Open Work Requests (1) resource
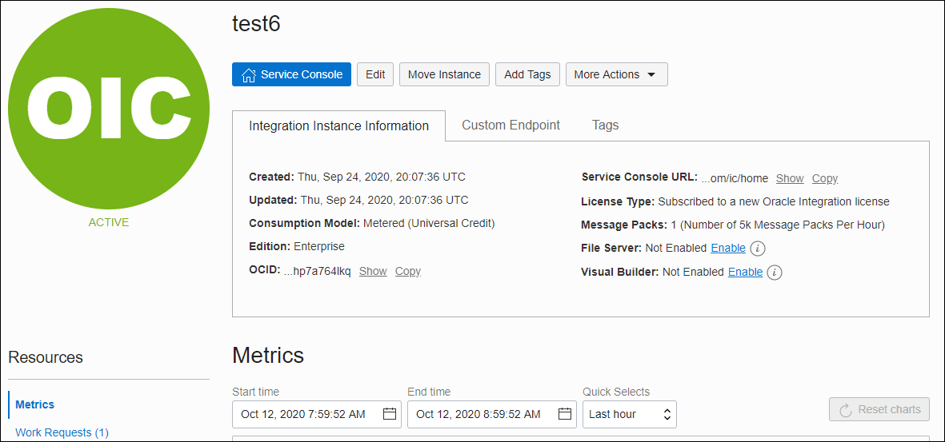 (x=62, y=432)
